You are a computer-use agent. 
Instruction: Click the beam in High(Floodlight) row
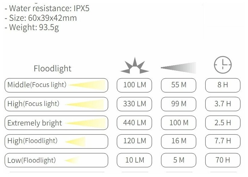(75, 141)
